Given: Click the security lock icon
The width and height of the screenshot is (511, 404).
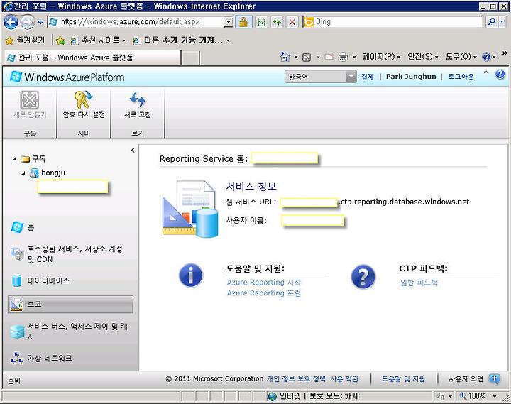Looking at the screenshot, I should [243, 22].
